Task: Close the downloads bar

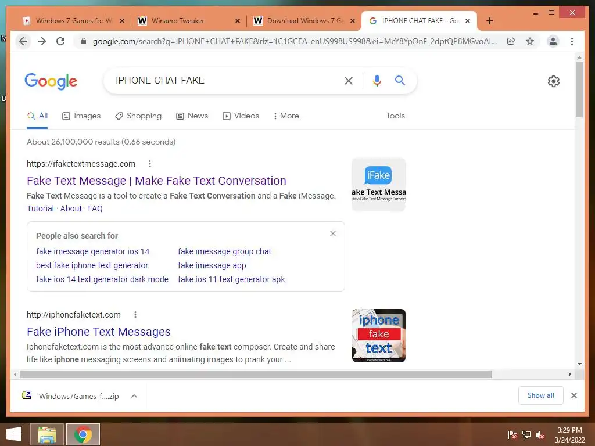Action: 574,395
